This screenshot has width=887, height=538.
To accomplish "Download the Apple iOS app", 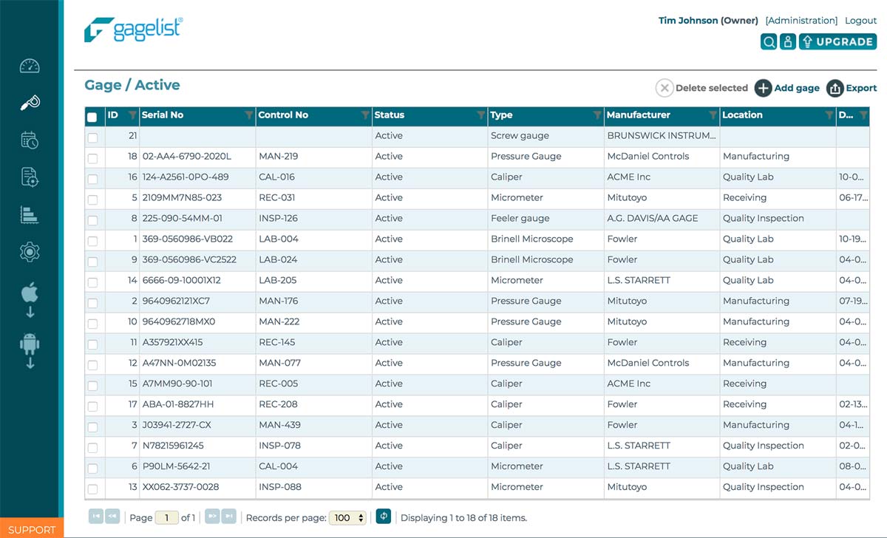I will [x=30, y=300].
